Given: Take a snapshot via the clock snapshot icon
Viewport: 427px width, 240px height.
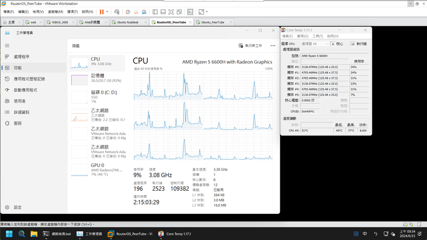Looking at the screenshot, I should (x=128, y=11).
